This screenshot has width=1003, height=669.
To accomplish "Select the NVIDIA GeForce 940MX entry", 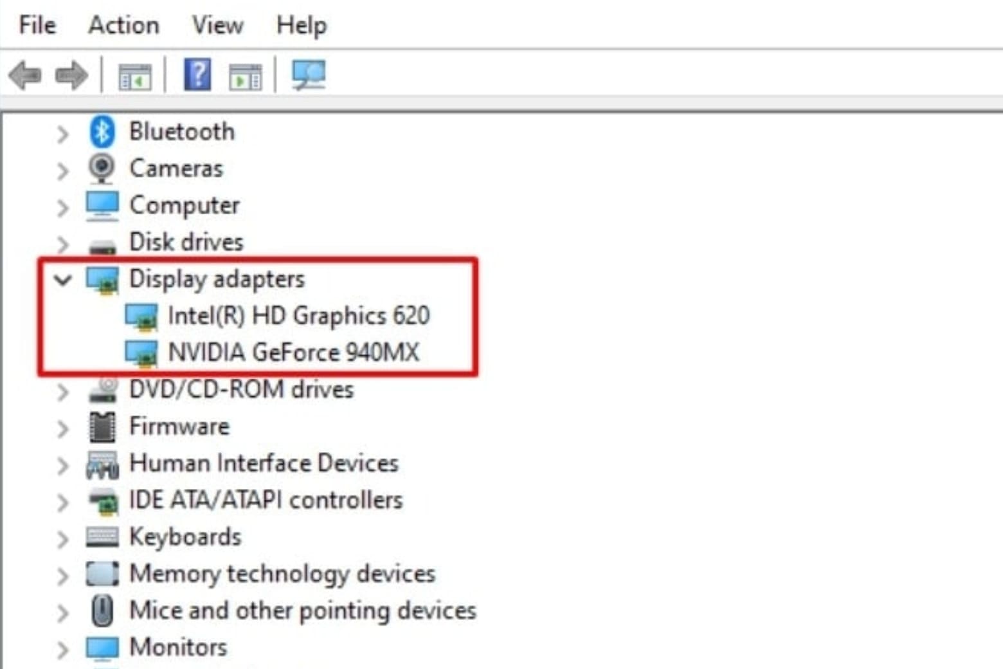I will [293, 352].
